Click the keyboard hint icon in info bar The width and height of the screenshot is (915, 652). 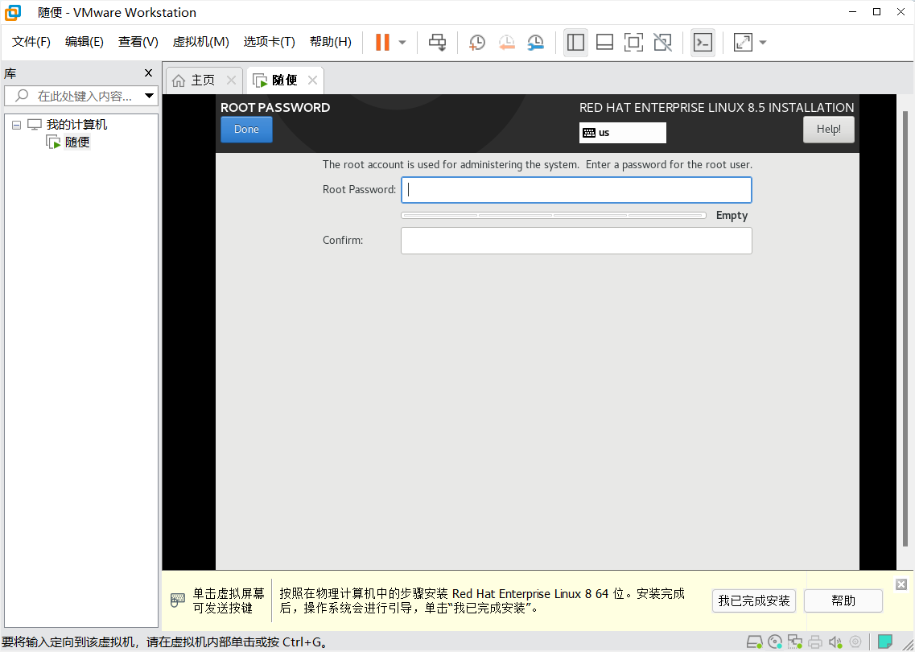[178, 600]
